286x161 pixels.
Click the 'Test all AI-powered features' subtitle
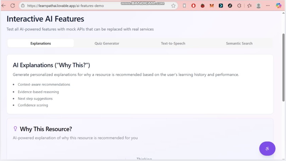[x=80, y=29]
